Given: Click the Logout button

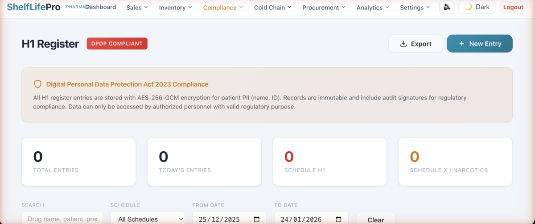Looking at the screenshot, I should coord(513,7).
